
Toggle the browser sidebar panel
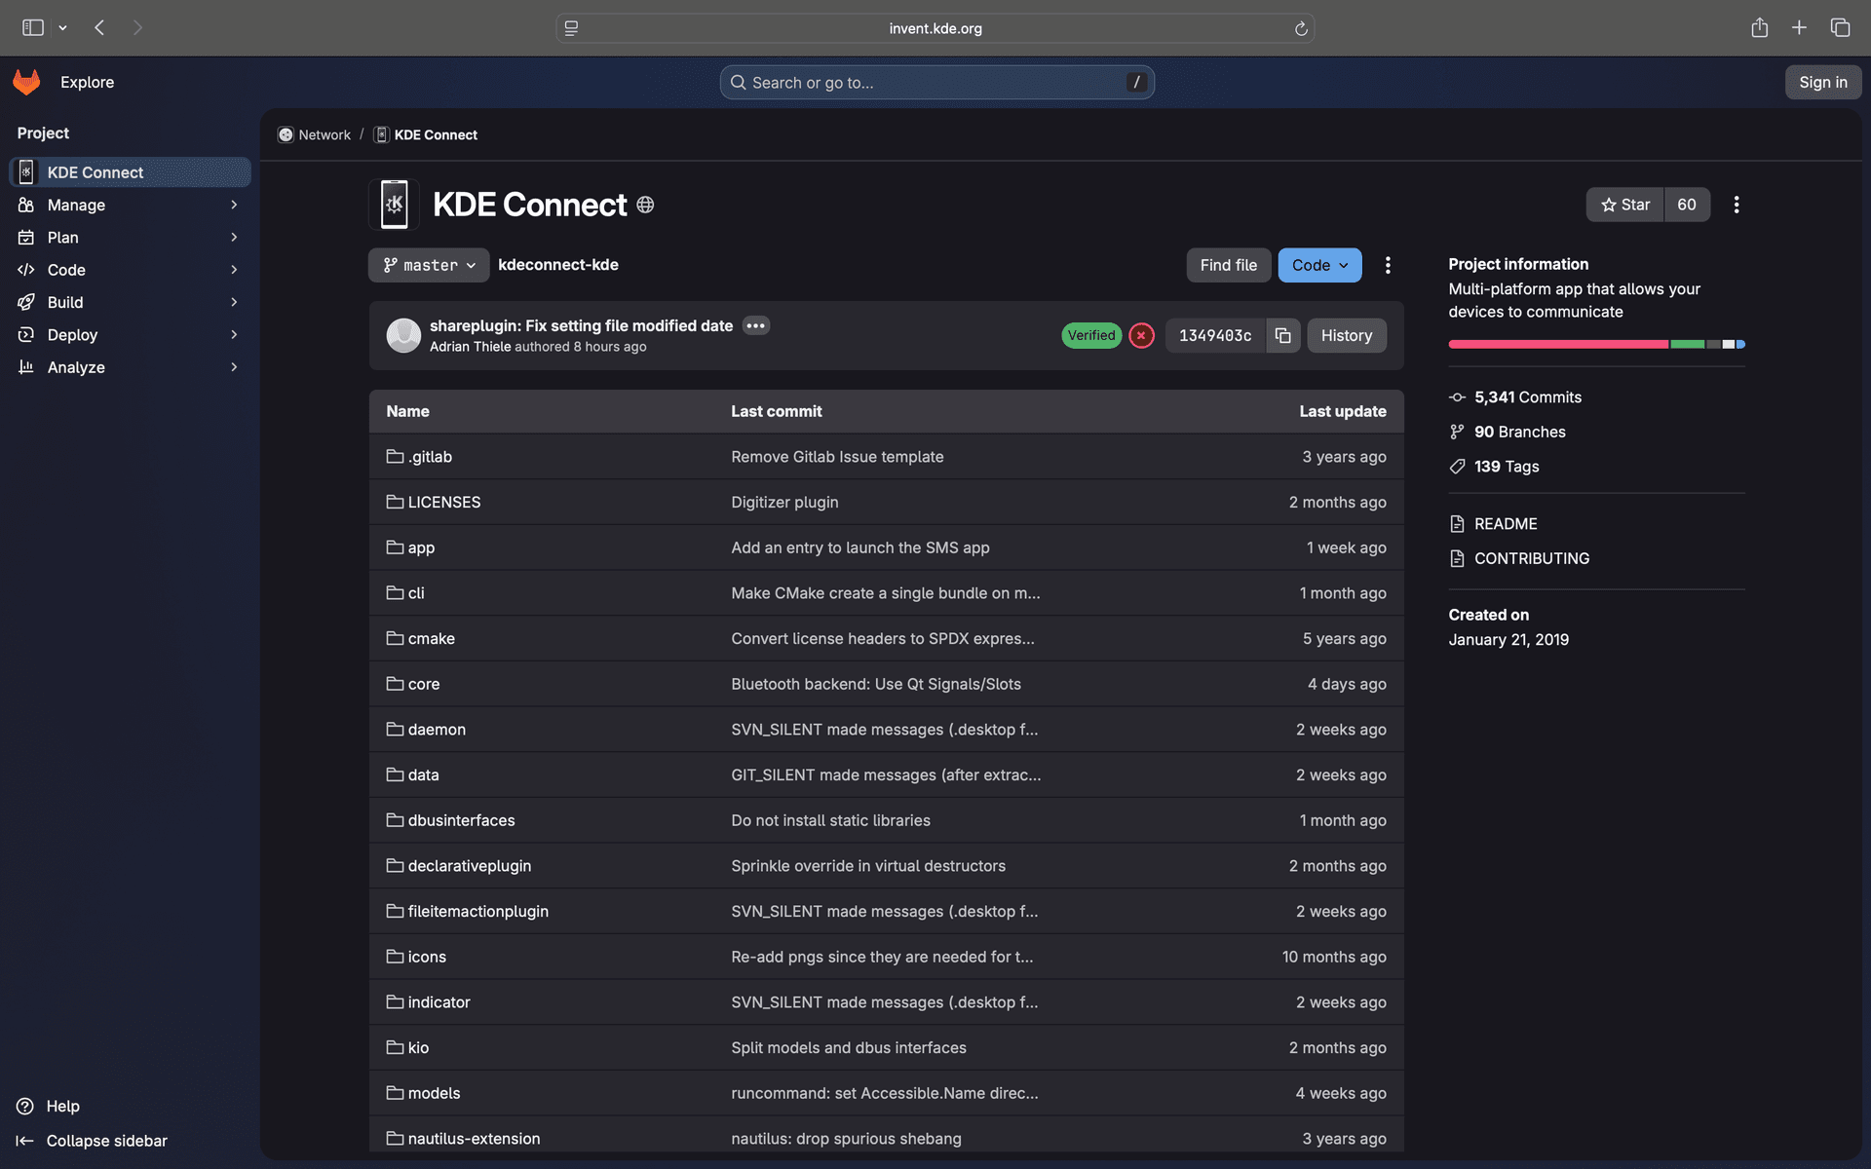pos(33,27)
